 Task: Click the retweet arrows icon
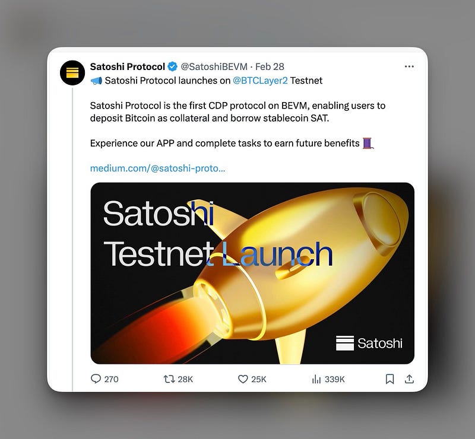coord(169,379)
